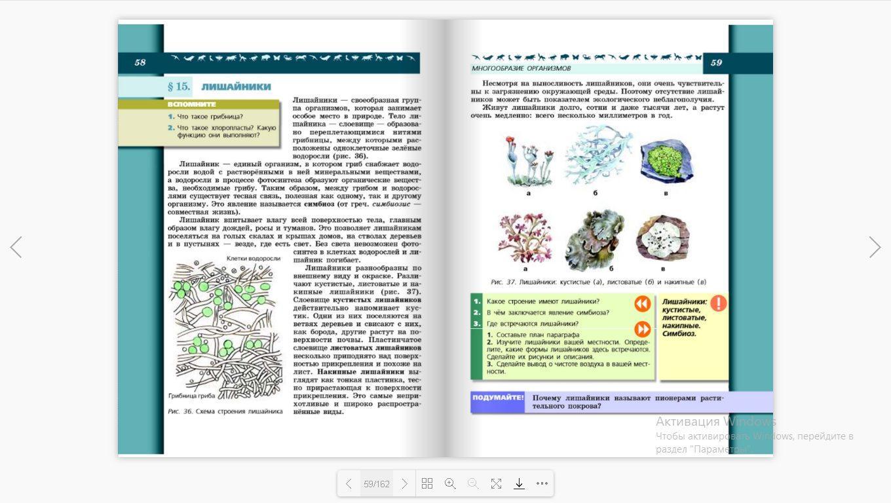Open the page thumbnails grid view
Screen dimensions: 891x503
coord(427,484)
